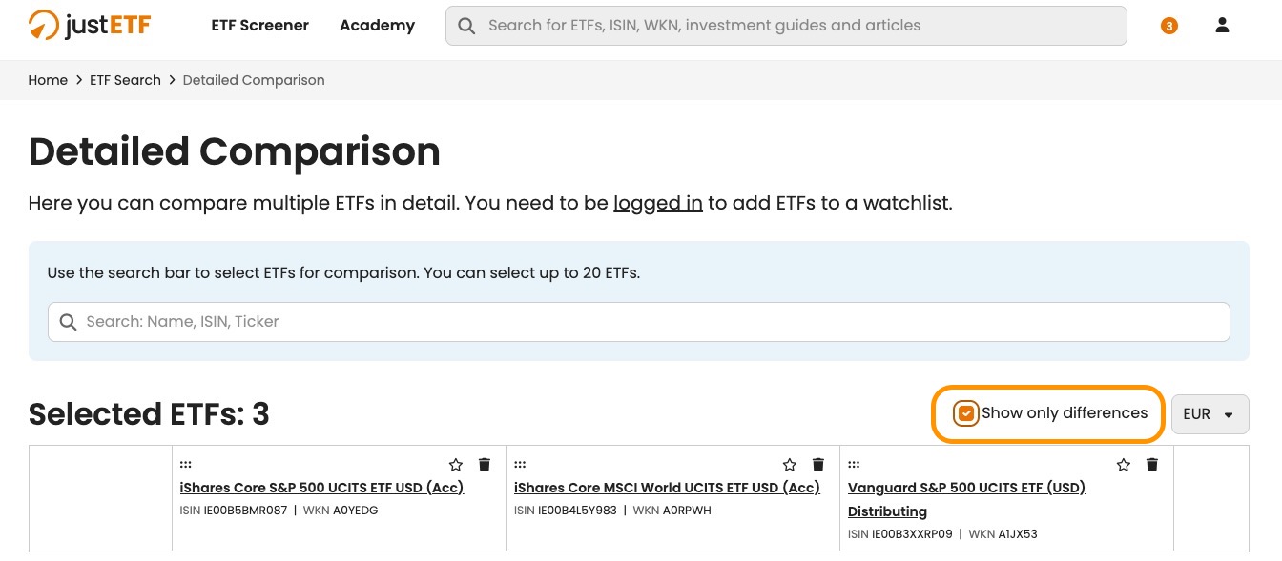Image resolution: width=1282 pixels, height=561 pixels.
Task: Focus the Name, ISIN, Ticker comparison search field
Action: [639, 322]
